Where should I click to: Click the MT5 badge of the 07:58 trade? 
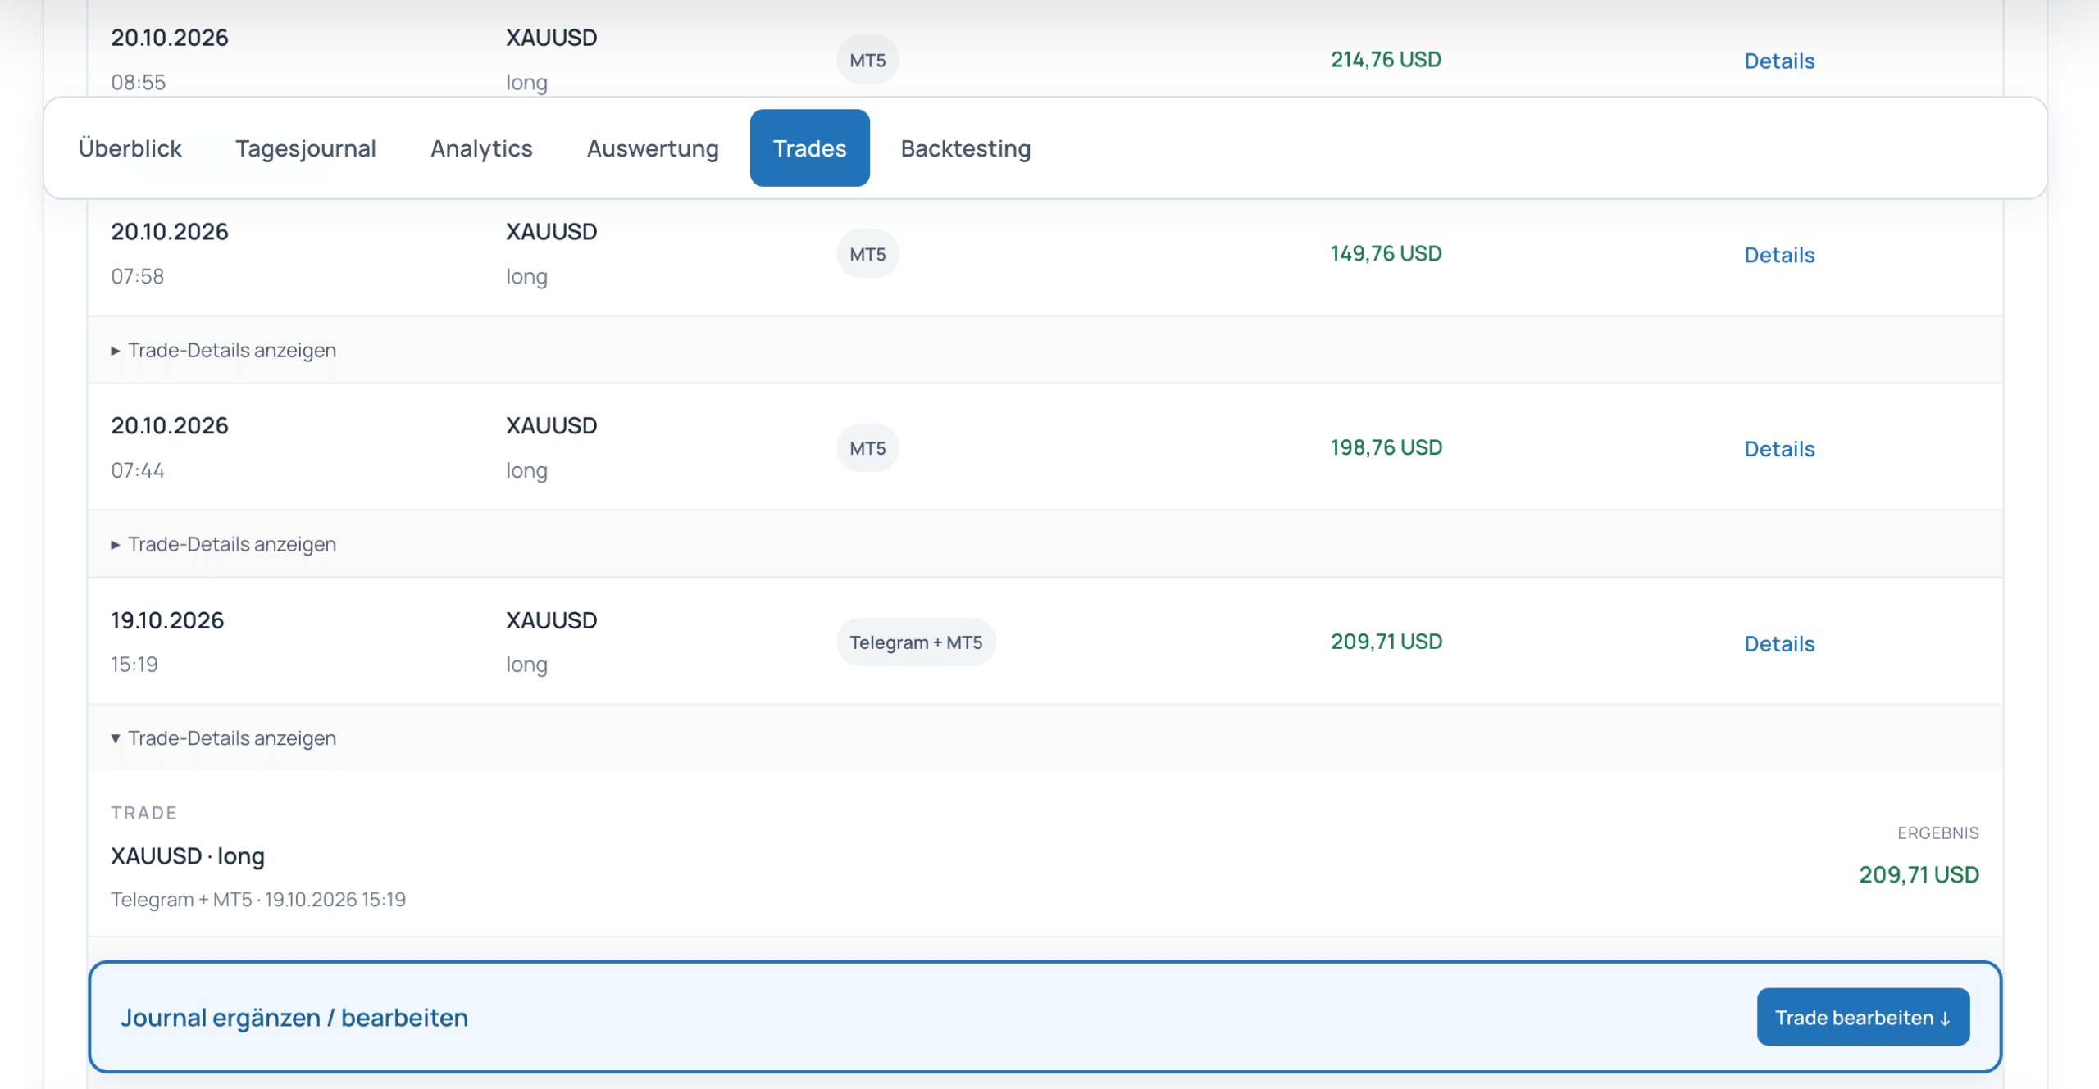point(867,254)
